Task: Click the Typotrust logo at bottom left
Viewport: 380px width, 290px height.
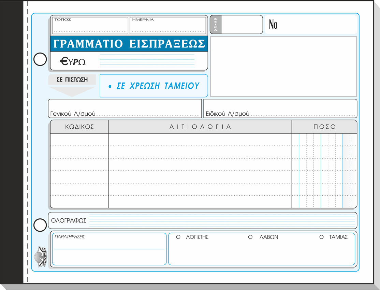Action: click(40, 257)
